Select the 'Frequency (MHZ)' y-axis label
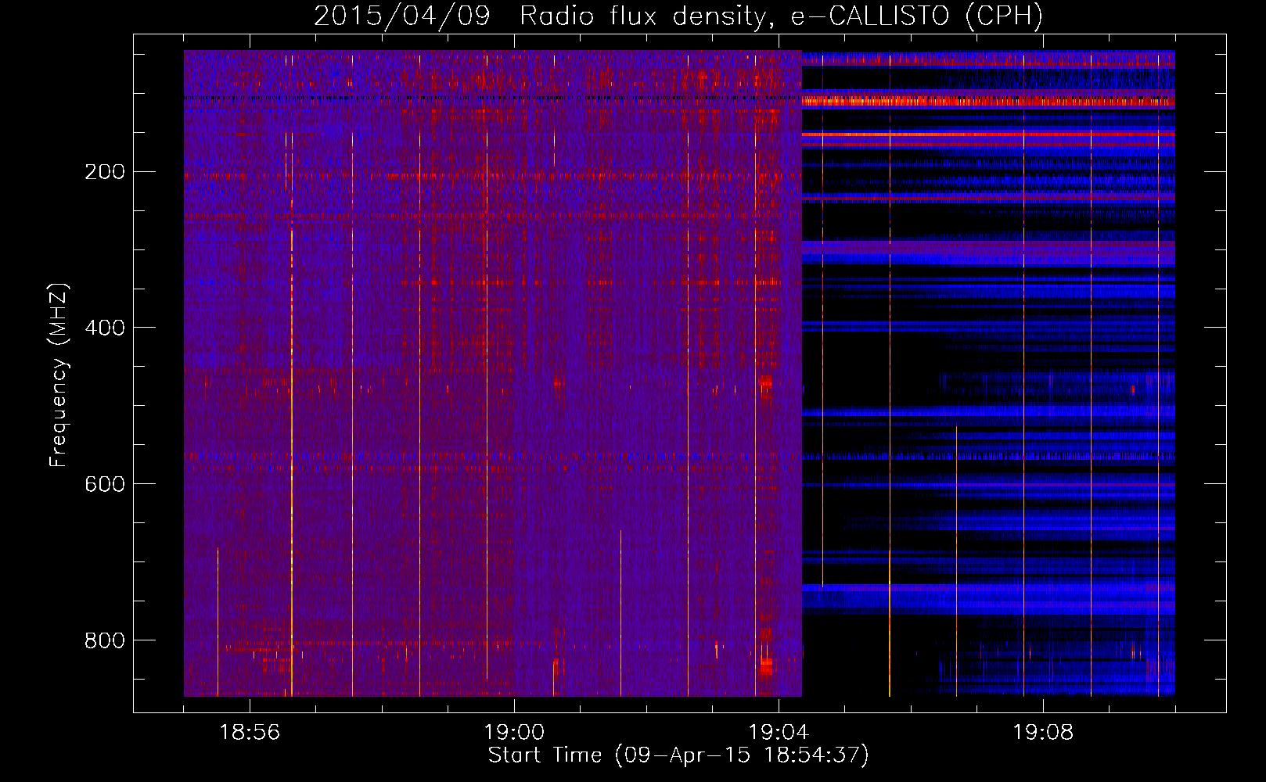This screenshot has height=782, width=1266. [x=58, y=375]
